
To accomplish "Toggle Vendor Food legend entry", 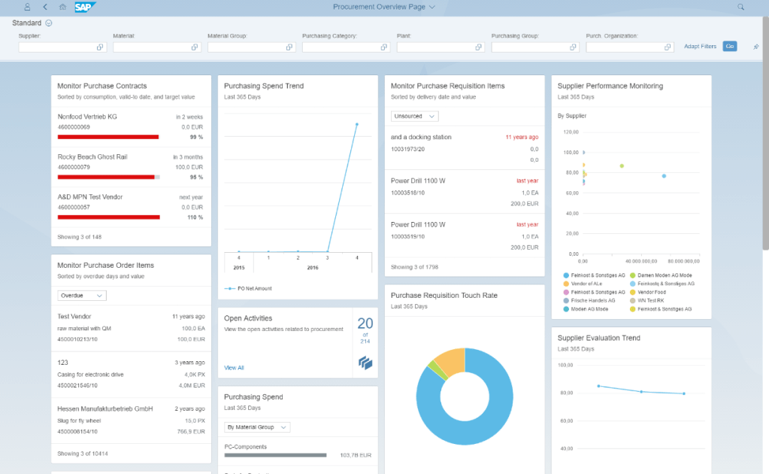I will [x=651, y=292].
